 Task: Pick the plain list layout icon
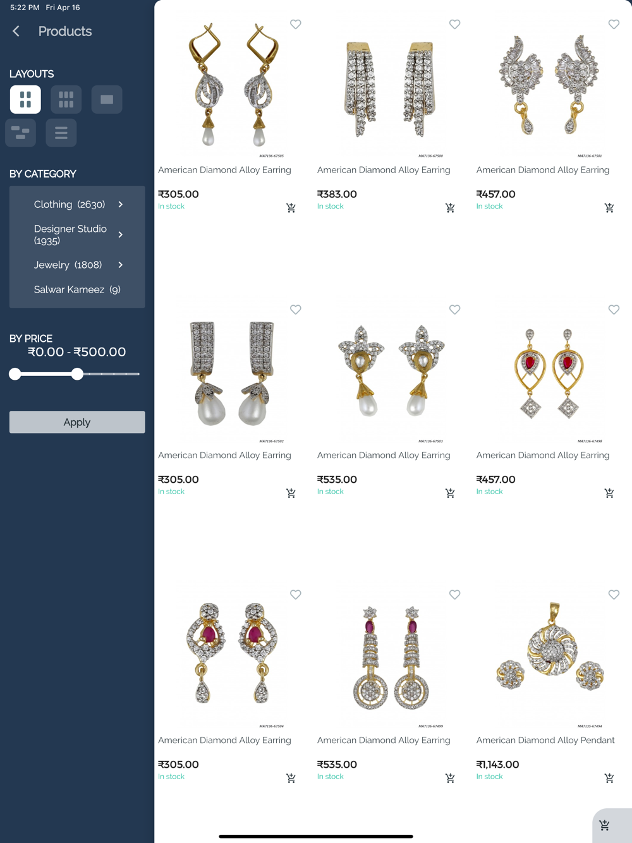pyautogui.click(x=61, y=133)
